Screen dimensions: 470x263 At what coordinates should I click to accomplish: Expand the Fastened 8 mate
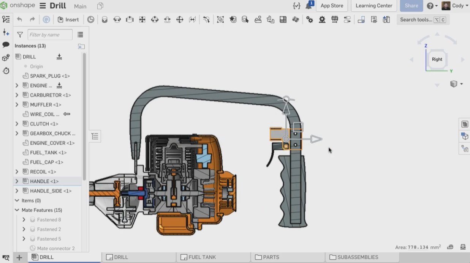point(24,219)
